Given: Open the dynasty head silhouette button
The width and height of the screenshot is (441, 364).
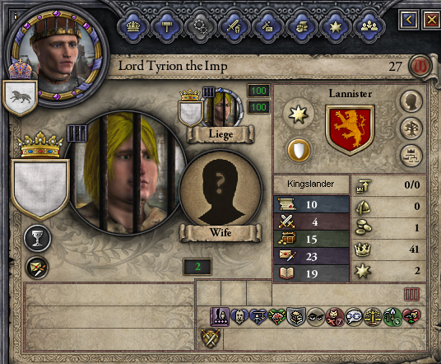Looking at the screenshot, I should (x=411, y=101).
